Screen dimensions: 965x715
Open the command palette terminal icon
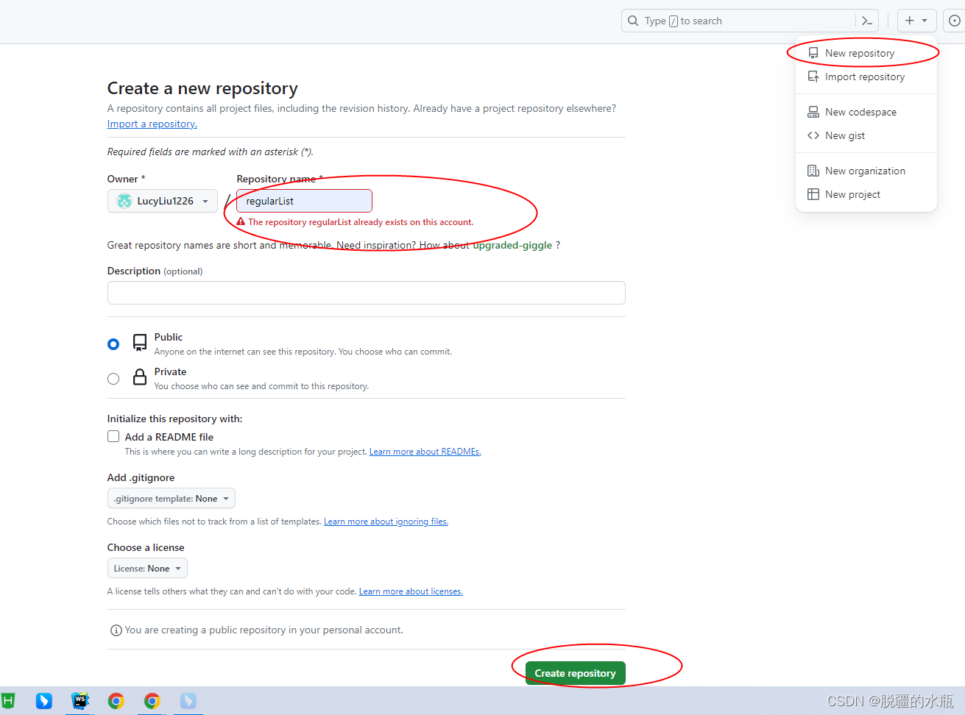867,21
